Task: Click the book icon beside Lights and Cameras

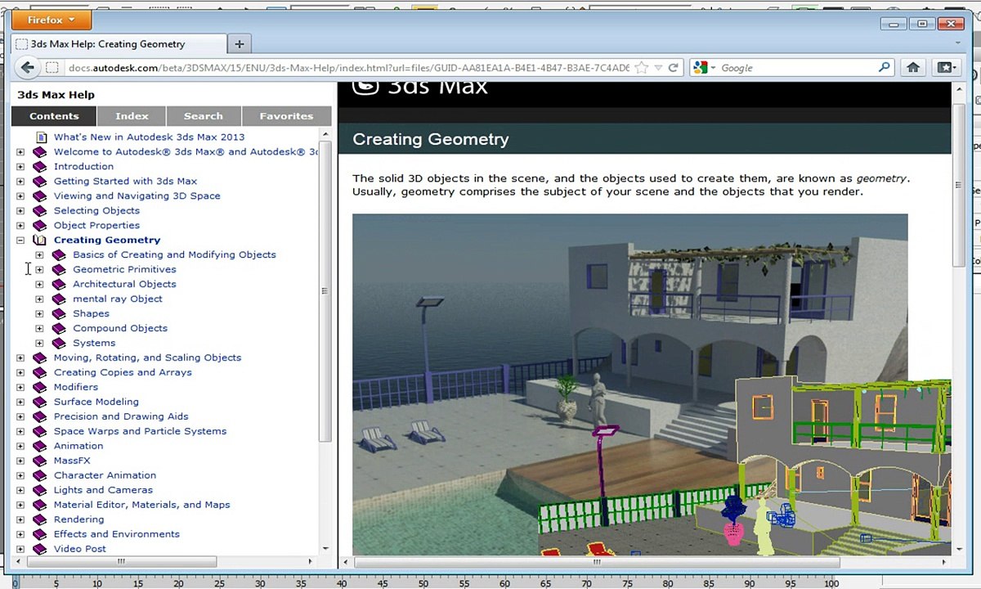Action: click(x=40, y=490)
